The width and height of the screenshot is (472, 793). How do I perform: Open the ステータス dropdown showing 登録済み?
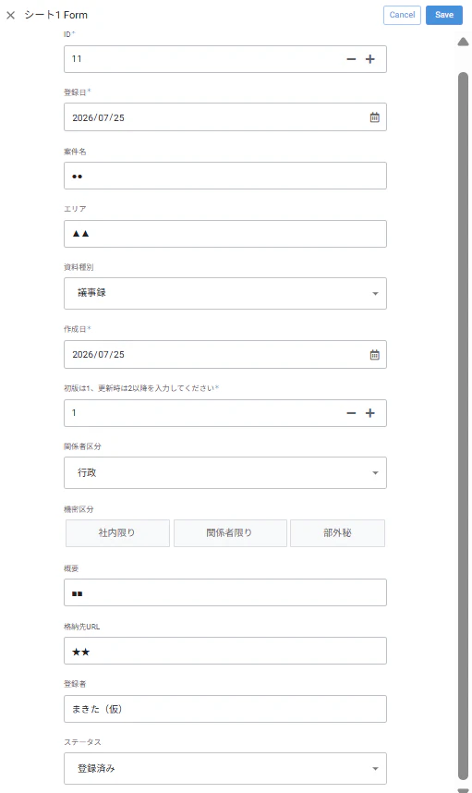click(x=224, y=769)
